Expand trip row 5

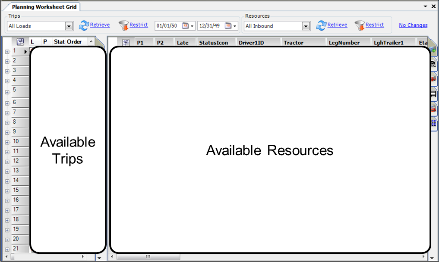tap(7, 92)
